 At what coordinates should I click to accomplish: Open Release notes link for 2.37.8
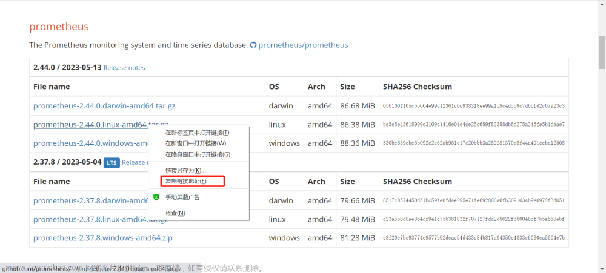tap(135, 163)
